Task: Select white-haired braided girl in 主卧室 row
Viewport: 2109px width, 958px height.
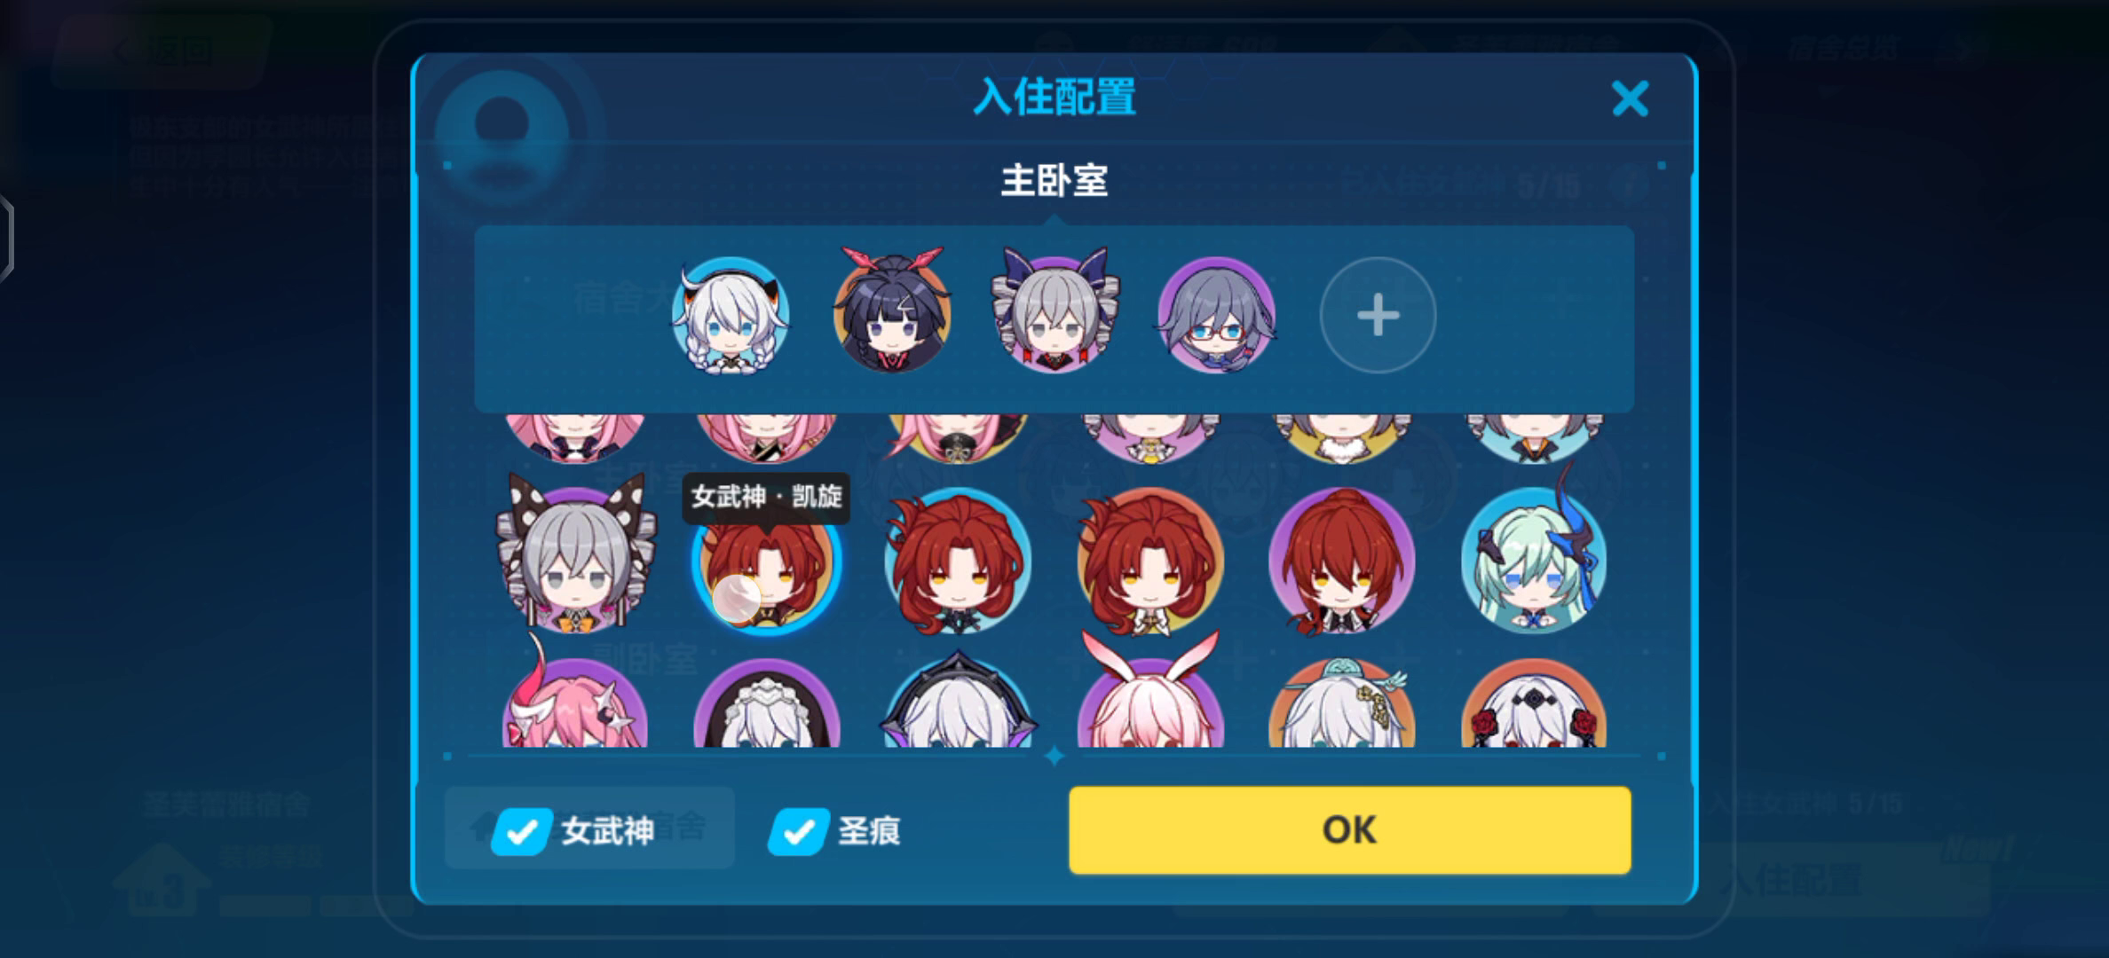Action: pyautogui.click(x=731, y=316)
